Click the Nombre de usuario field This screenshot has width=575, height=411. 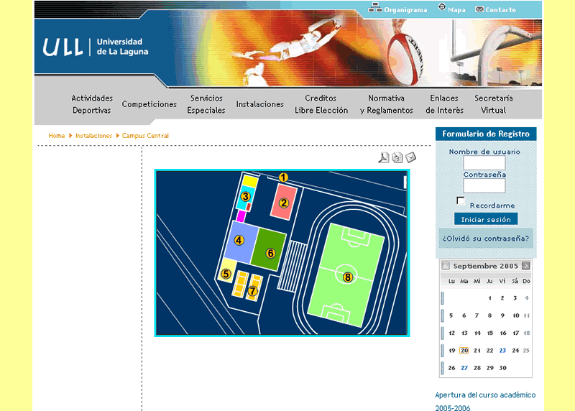pos(484,163)
